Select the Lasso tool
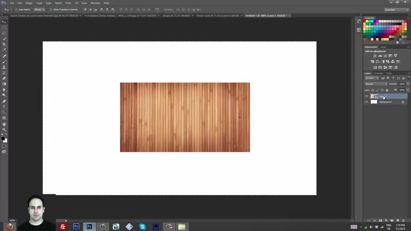 pos(4,33)
